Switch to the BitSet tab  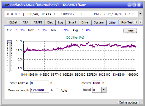[13, 22]
